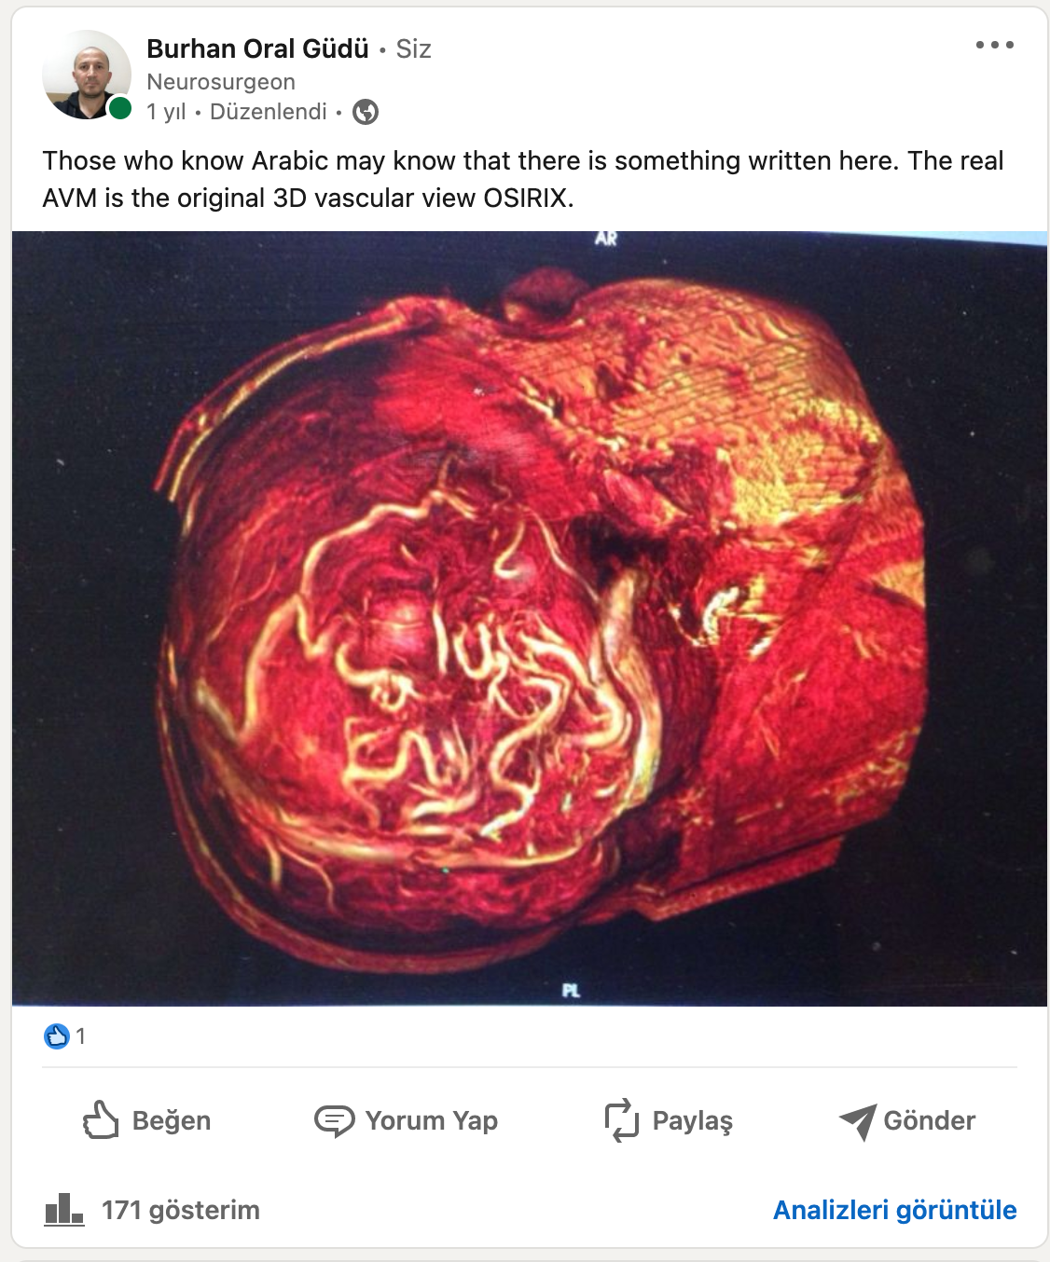Click the paper plane send icon
This screenshot has height=1262, width=1050.
[857, 1121]
